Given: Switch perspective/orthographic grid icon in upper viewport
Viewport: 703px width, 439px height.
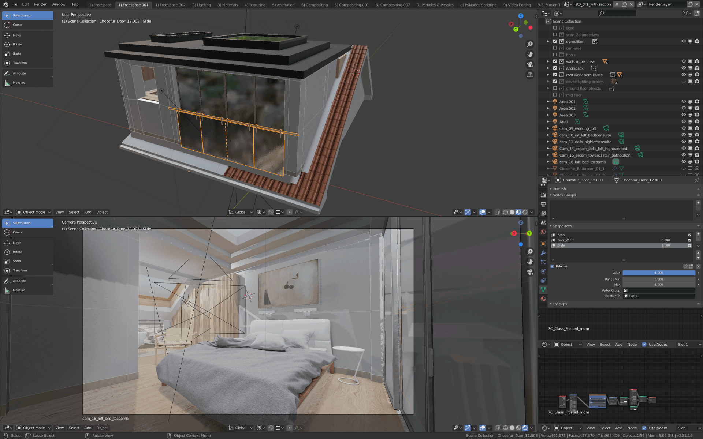Looking at the screenshot, I should tap(530, 75).
